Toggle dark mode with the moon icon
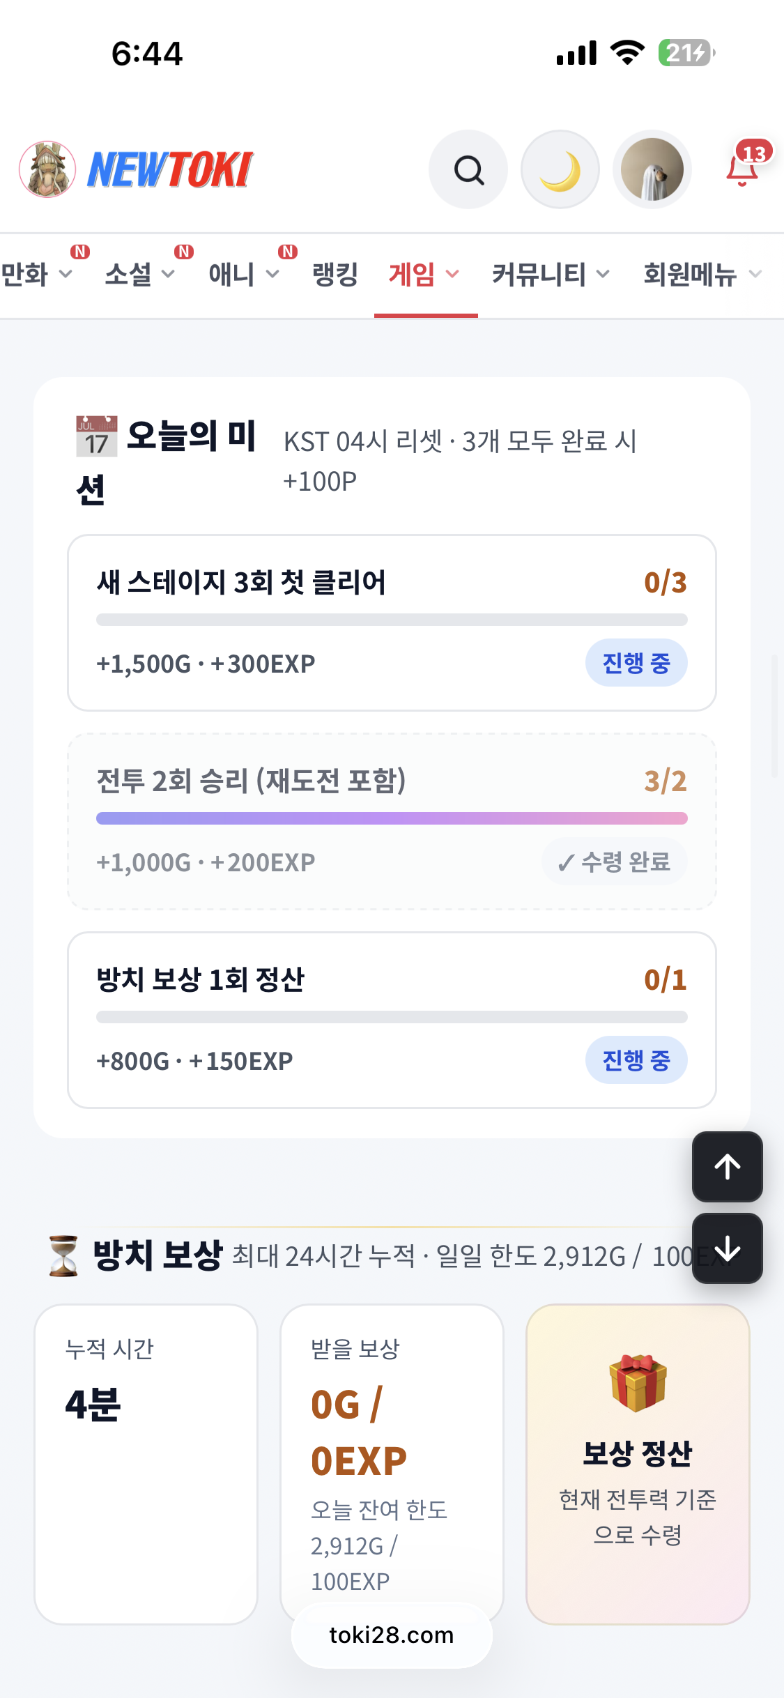 tap(560, 169)
